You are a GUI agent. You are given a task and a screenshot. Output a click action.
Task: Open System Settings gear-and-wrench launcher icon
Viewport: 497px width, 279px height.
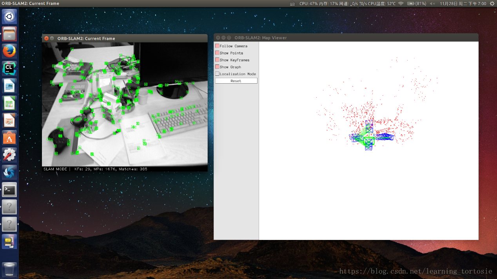tap(9, 155)
